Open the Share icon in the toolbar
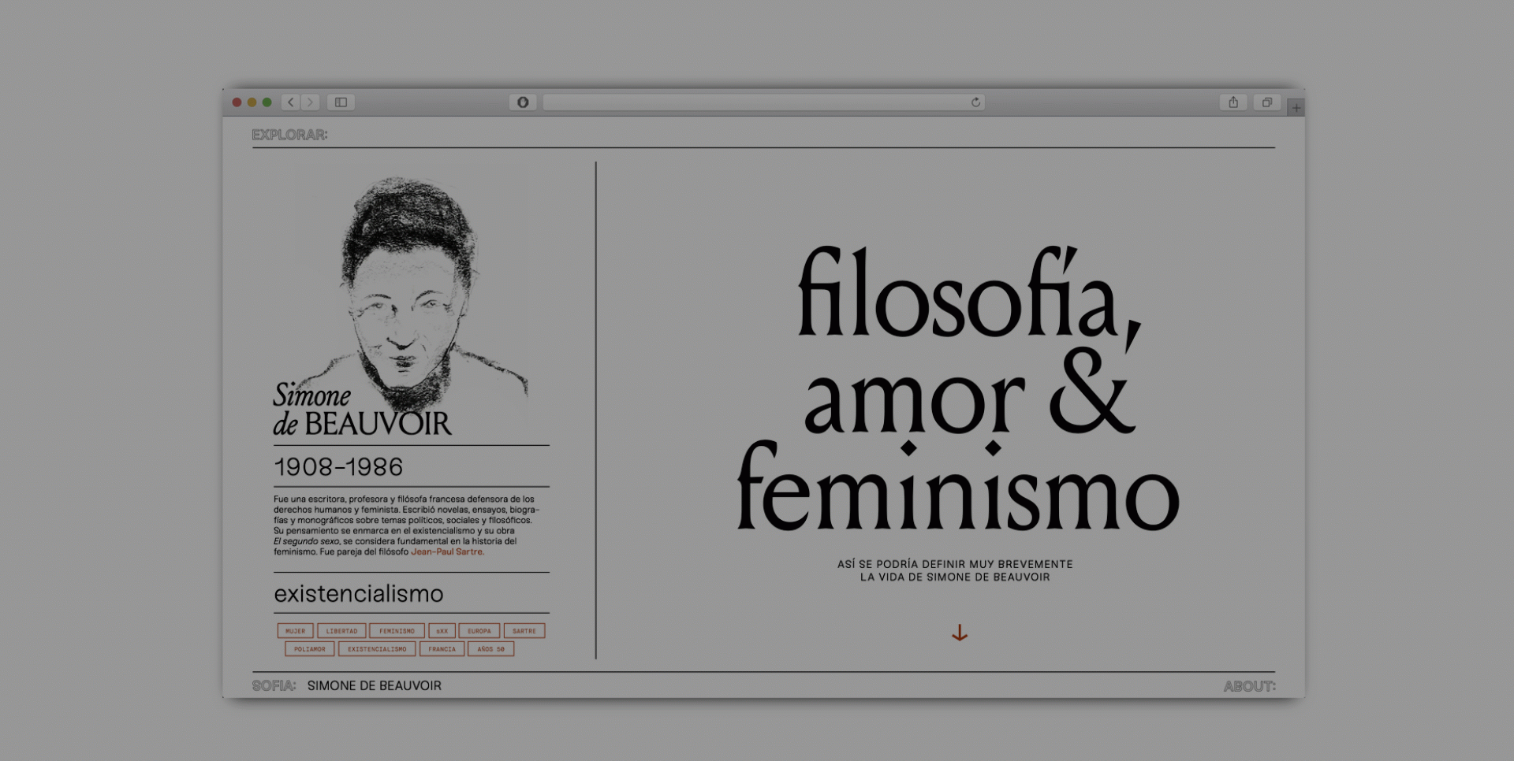 pos(1233,102)
